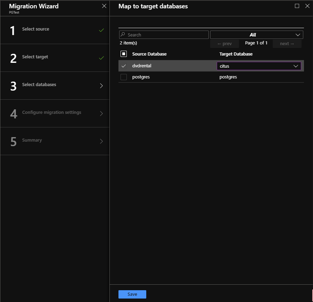313x302 pixels.
Task: Open step 3 Select databases
Action: (39, 85)
